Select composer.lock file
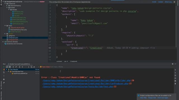Screen dimensions: 179x100 tap(13, 40)
